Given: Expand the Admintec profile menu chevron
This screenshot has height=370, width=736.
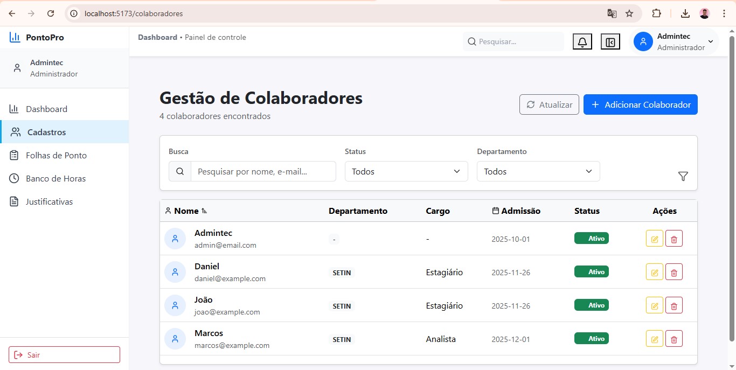Looking at the screenshot, I should [x=710, y=41].
